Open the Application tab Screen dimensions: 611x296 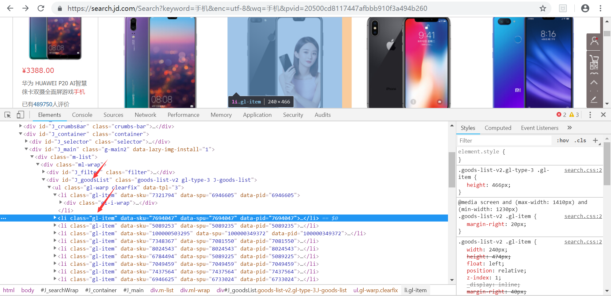(x=257, y=115)
